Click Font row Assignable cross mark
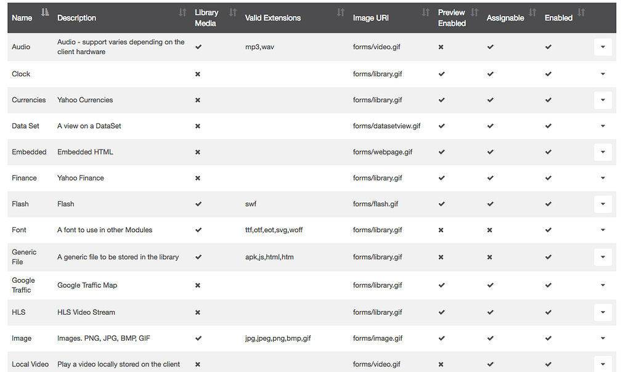The width and height of the screenshot is (631, 372). 490,230
